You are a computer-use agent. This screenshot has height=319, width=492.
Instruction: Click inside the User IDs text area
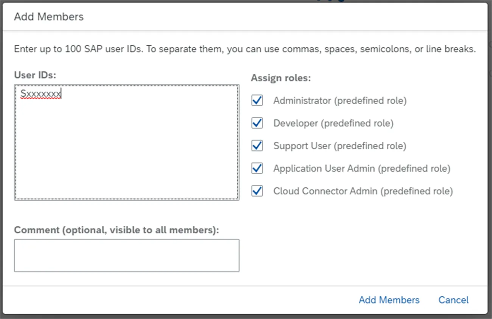click(127, 142)
